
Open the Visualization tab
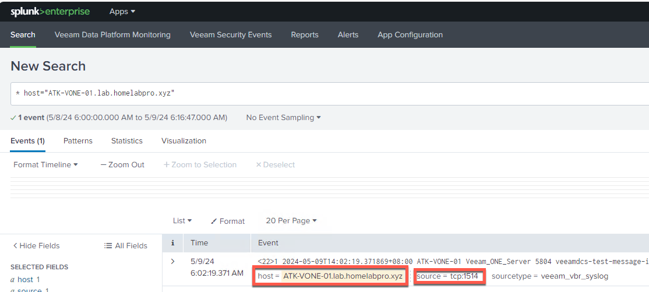click(x=184, y=141)
